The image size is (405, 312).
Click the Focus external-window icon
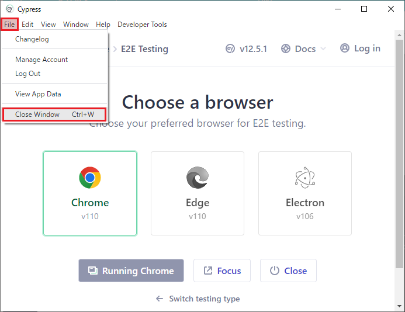point(208,271)
